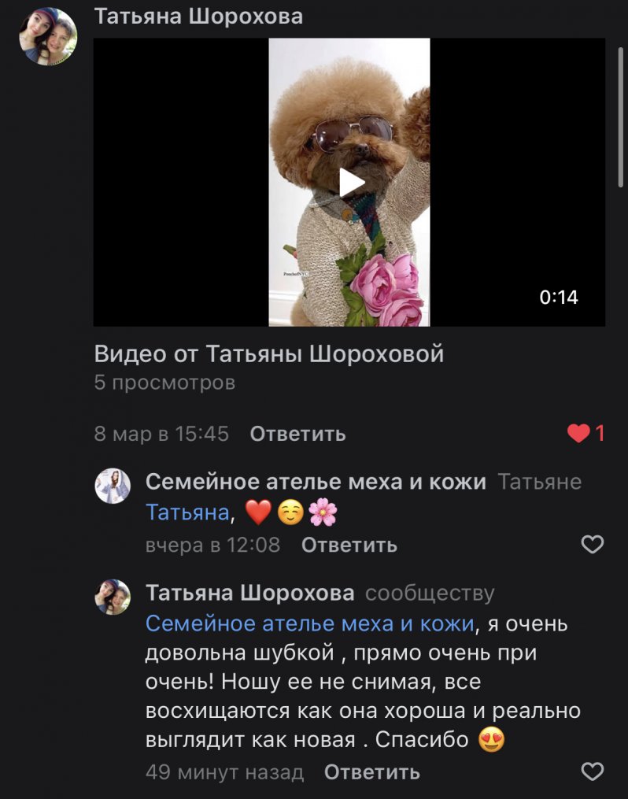This screenshot has width=628, height=799.
Task: Reply to the вчера в 12:08 comment
Action: (349, 545)
